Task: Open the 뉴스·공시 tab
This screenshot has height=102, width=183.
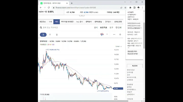Action: tap(80, 22)
